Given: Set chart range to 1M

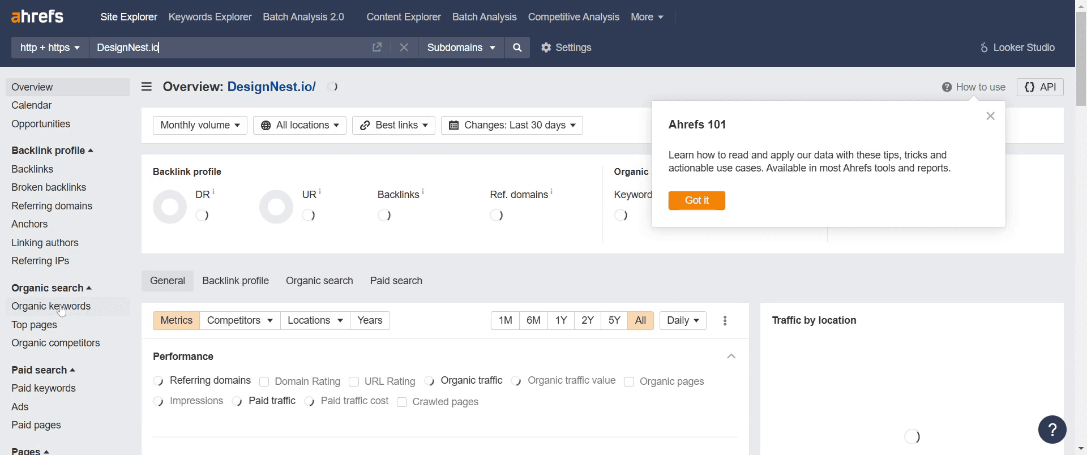Looking at the screenshot, I should (506, 320).
